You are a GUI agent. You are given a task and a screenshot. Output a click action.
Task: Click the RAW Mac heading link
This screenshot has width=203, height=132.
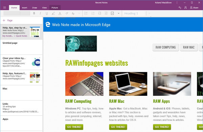point(117,101)
